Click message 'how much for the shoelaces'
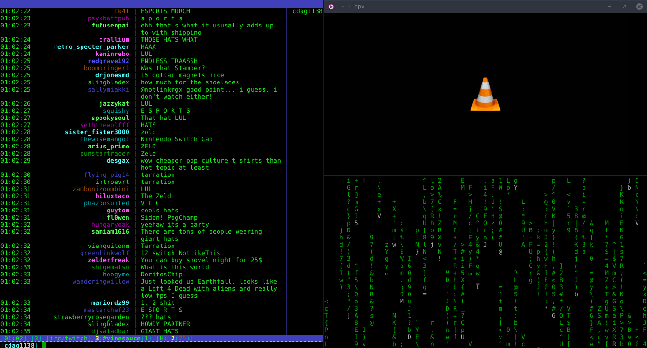This screenshot has height=348, width=647. pyautogui.click(x=190, y=82)
